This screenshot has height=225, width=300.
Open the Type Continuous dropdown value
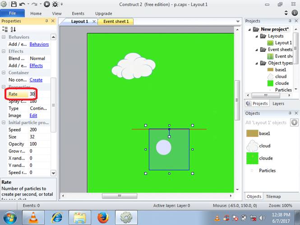40,108
